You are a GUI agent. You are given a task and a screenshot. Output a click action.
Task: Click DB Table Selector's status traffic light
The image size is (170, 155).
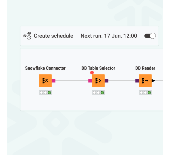point(98,92)
